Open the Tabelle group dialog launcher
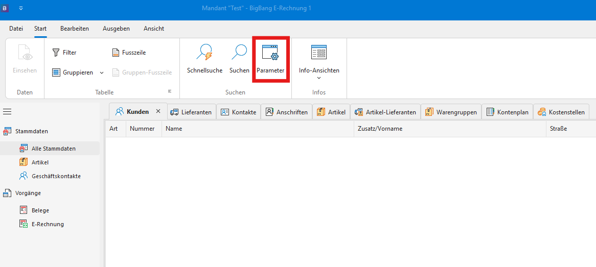This screenshot has height=267, width=596. (x=170, y=91)
